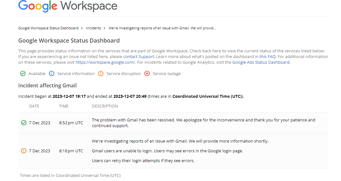Click the Service information legend label

[76, 73]
